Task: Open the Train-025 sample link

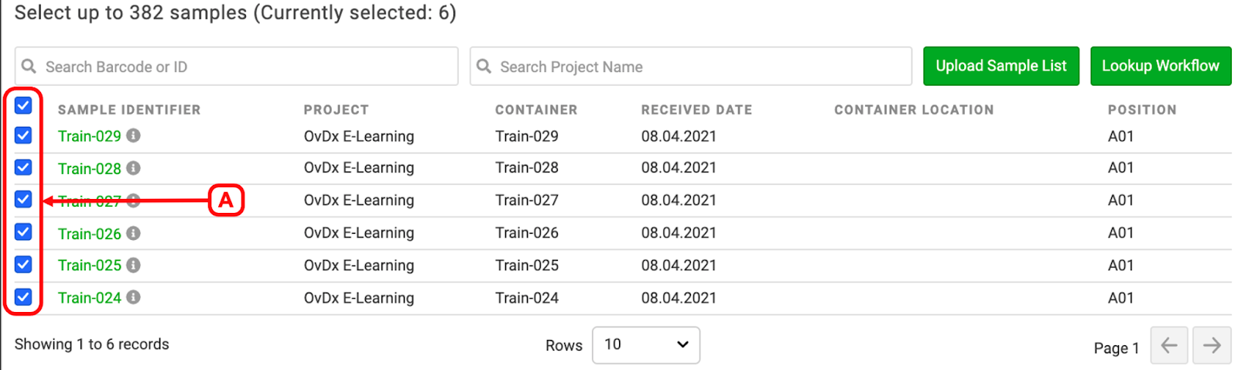Action: tap(90, 266)
